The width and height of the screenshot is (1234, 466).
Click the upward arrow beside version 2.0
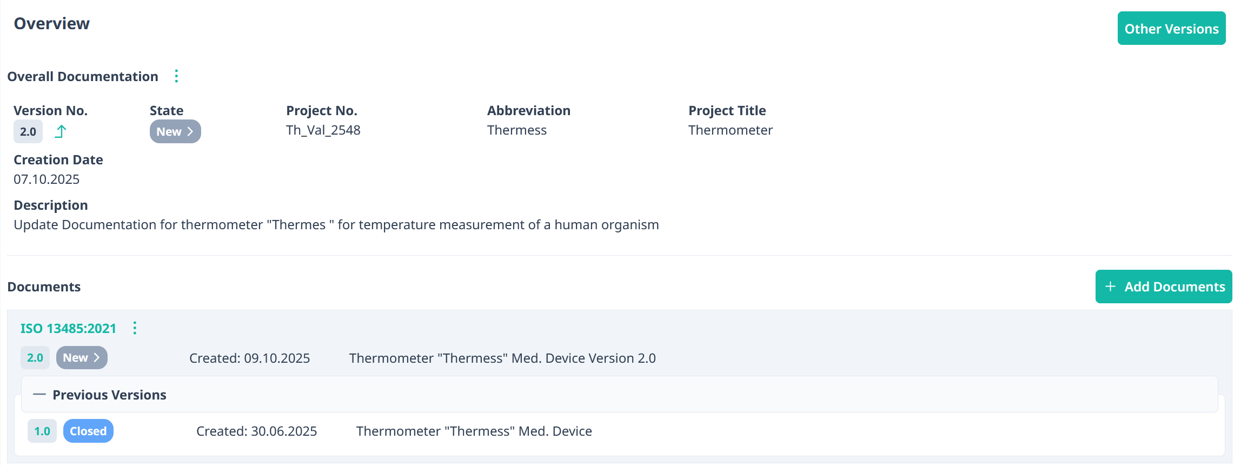[61, 131]
